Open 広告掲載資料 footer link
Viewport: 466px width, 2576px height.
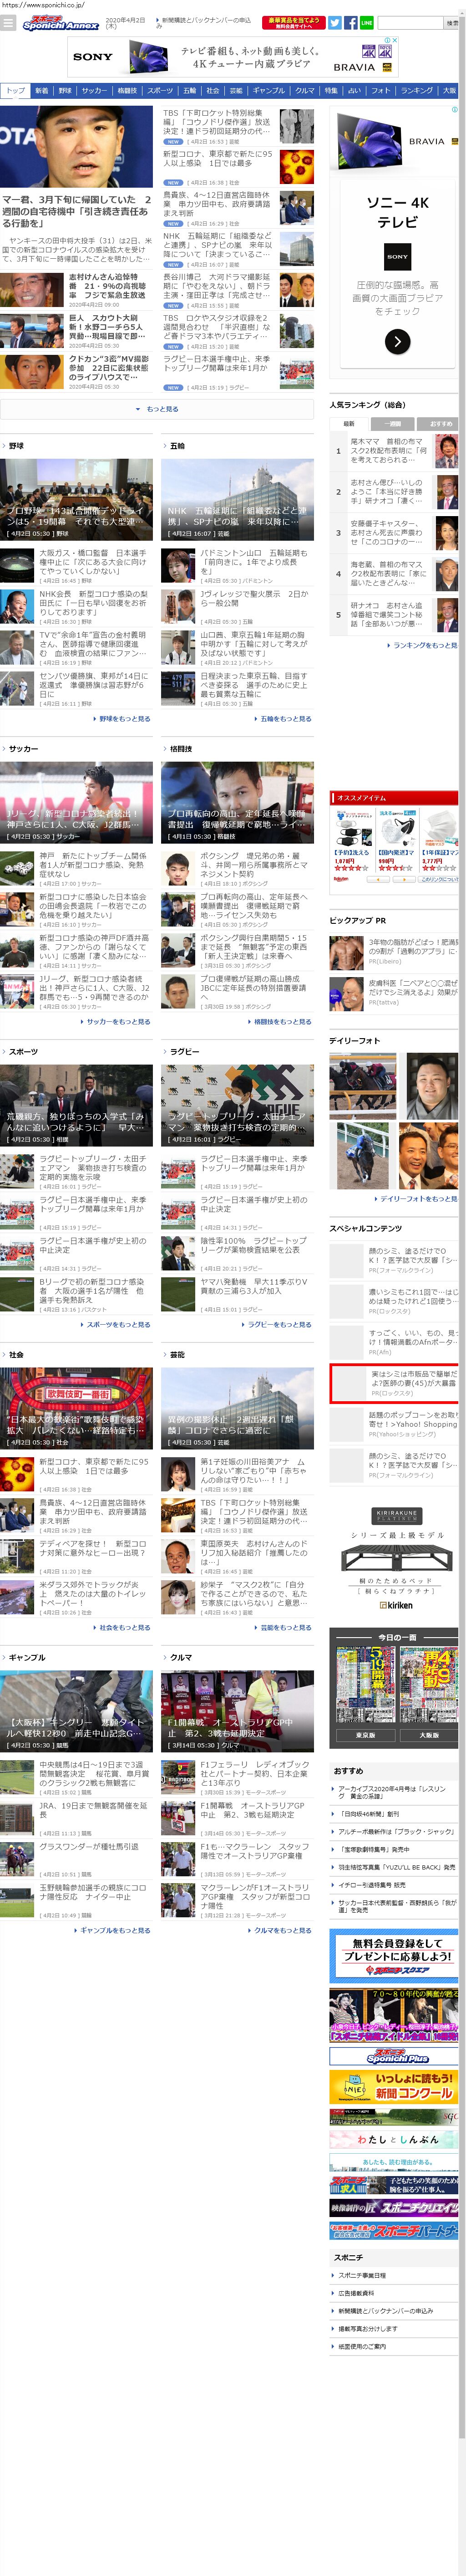[x=356, y=2293]
